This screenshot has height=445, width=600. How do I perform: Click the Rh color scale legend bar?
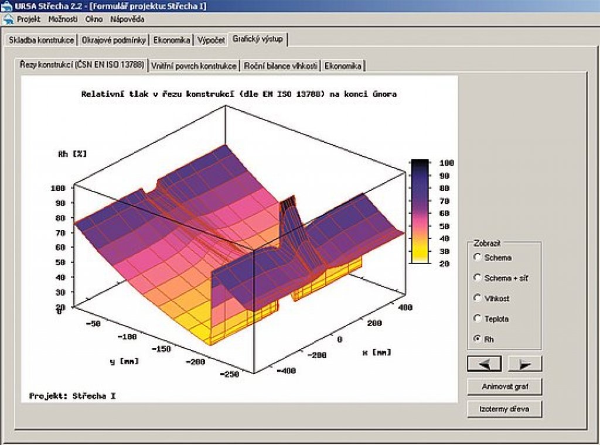[421, 211]
